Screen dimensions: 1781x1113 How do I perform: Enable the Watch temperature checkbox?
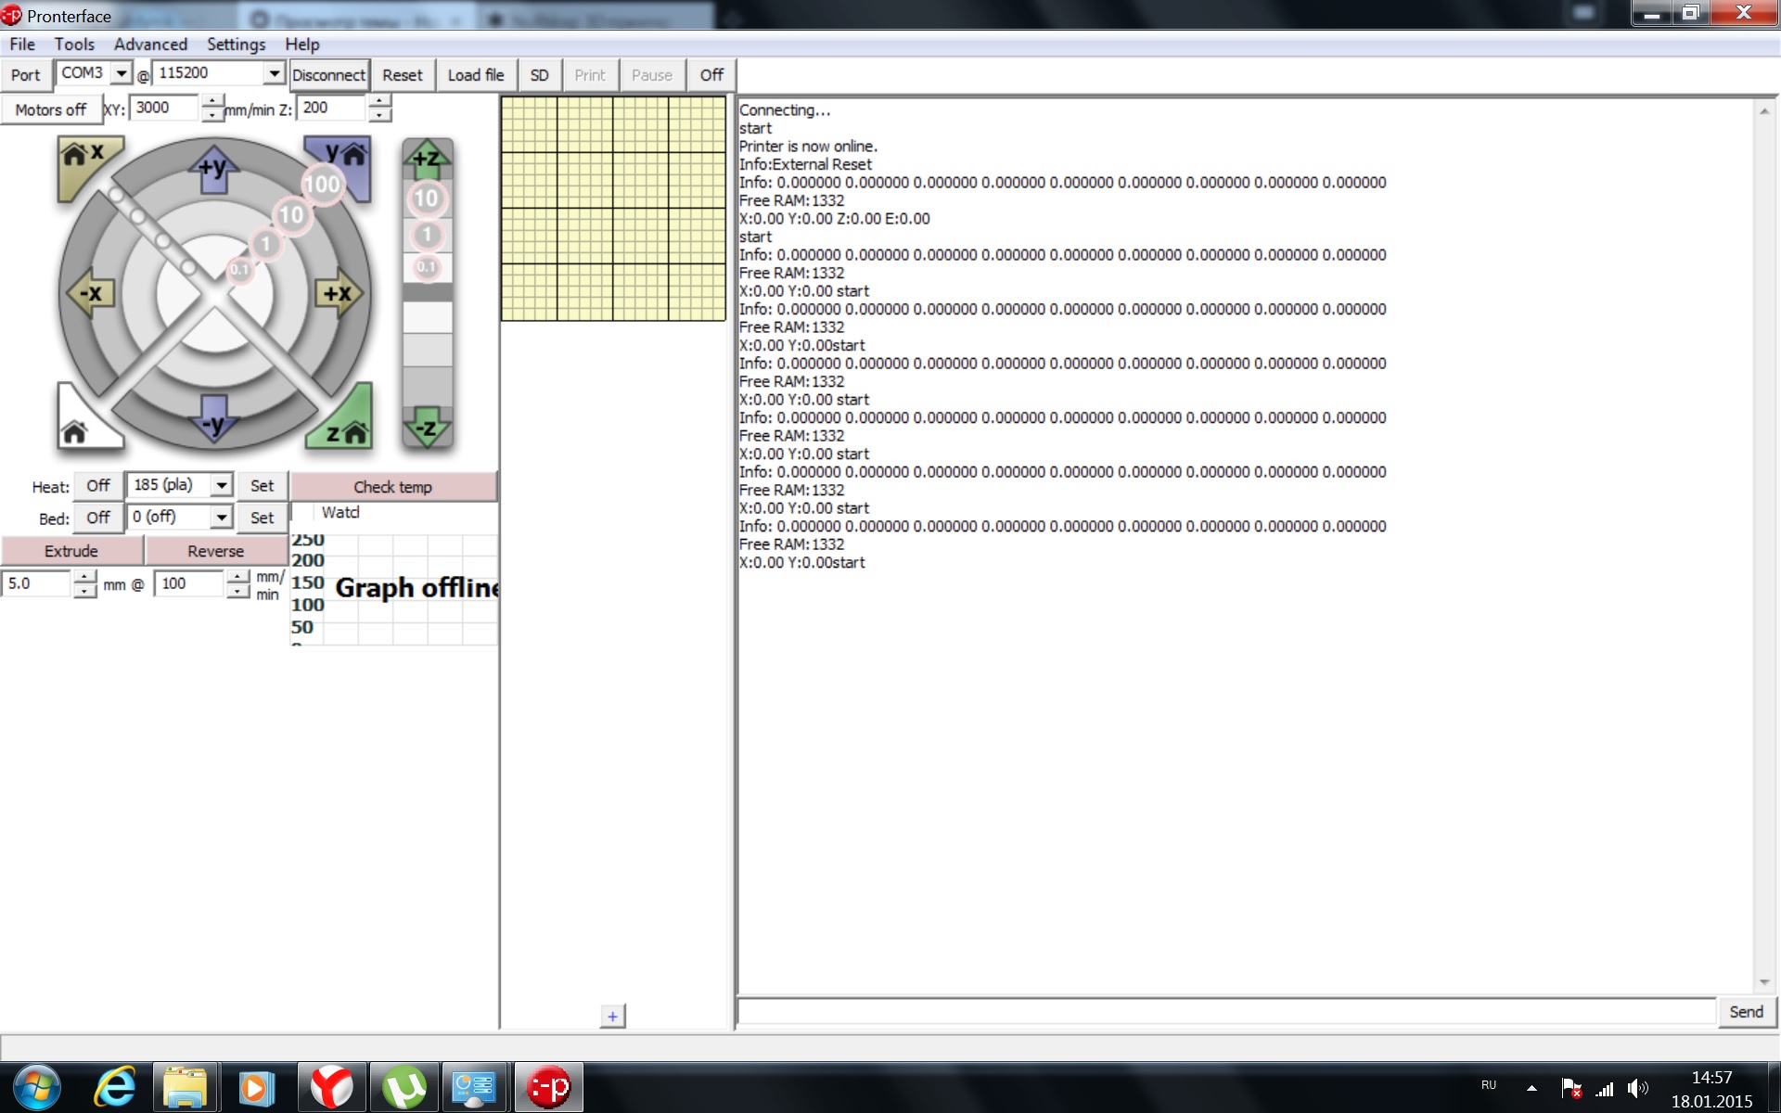click(302, 513)
